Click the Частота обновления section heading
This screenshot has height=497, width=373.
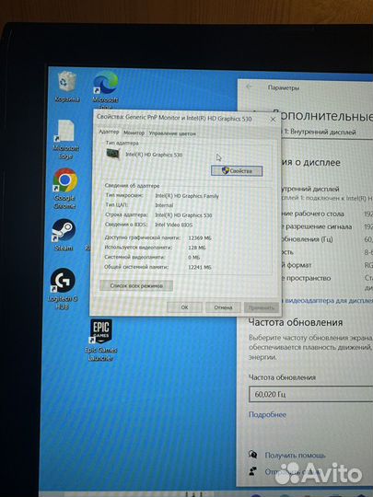point(296,322)
